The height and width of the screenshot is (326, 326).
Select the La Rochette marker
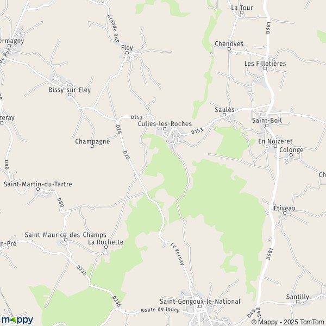pyautogui.click(x=106, y=247)
